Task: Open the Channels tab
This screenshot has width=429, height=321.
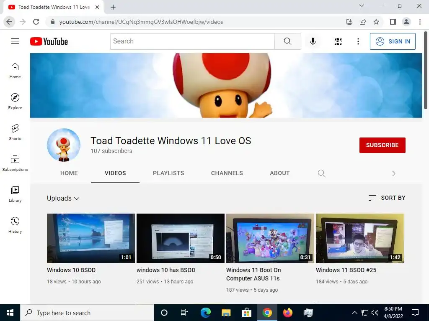Action: (x=227, y=173)
